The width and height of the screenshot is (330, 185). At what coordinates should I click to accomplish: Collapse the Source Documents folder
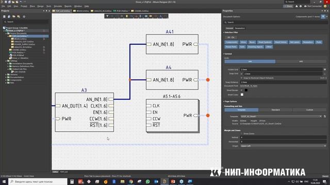click(6, 33)
